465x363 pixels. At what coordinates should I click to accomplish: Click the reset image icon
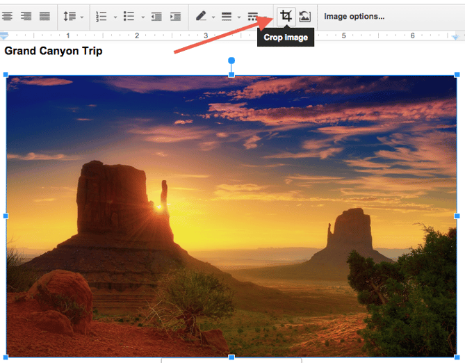point(305,16)
